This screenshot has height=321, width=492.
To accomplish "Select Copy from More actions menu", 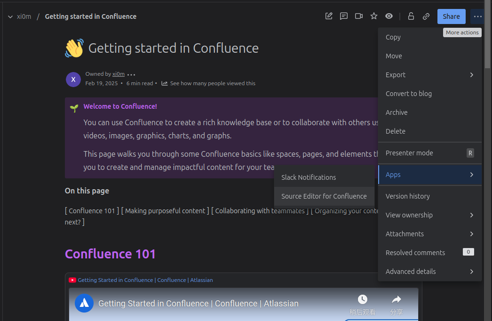I will coord(429,37).
